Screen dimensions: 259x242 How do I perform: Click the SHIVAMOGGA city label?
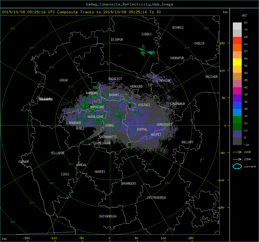(108, 216)
